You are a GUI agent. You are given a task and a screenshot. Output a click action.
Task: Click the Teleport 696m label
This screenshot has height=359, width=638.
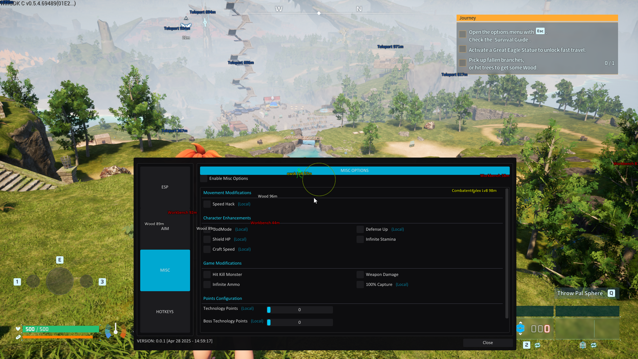coord(241,62)
